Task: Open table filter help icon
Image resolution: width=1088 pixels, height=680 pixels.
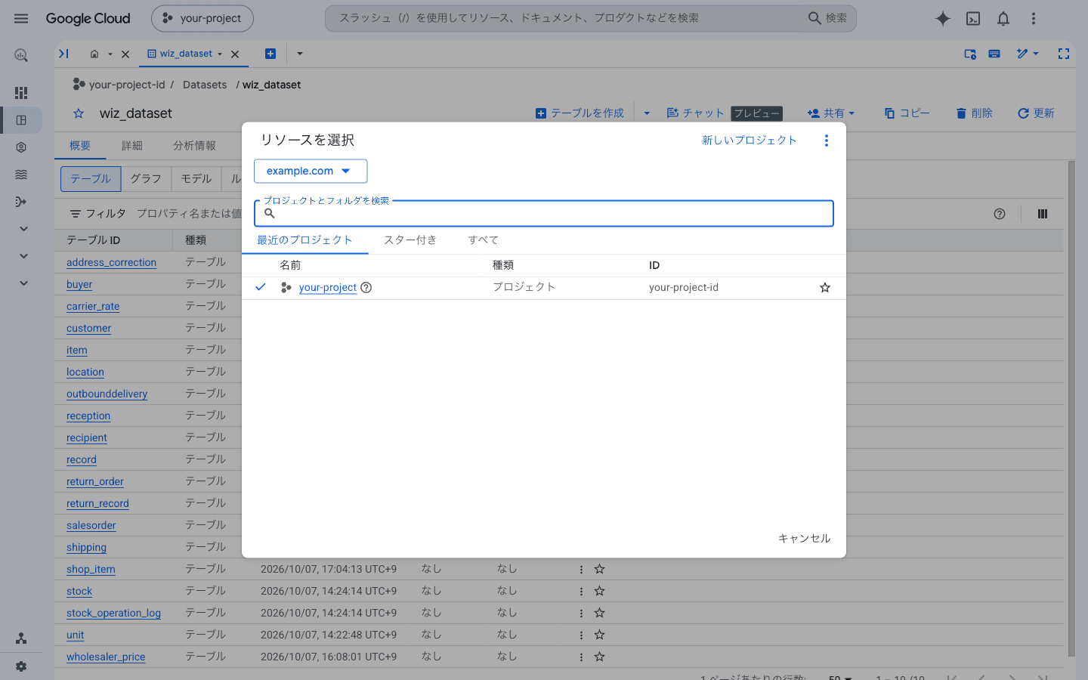Action: click(x=1000, y=214)
